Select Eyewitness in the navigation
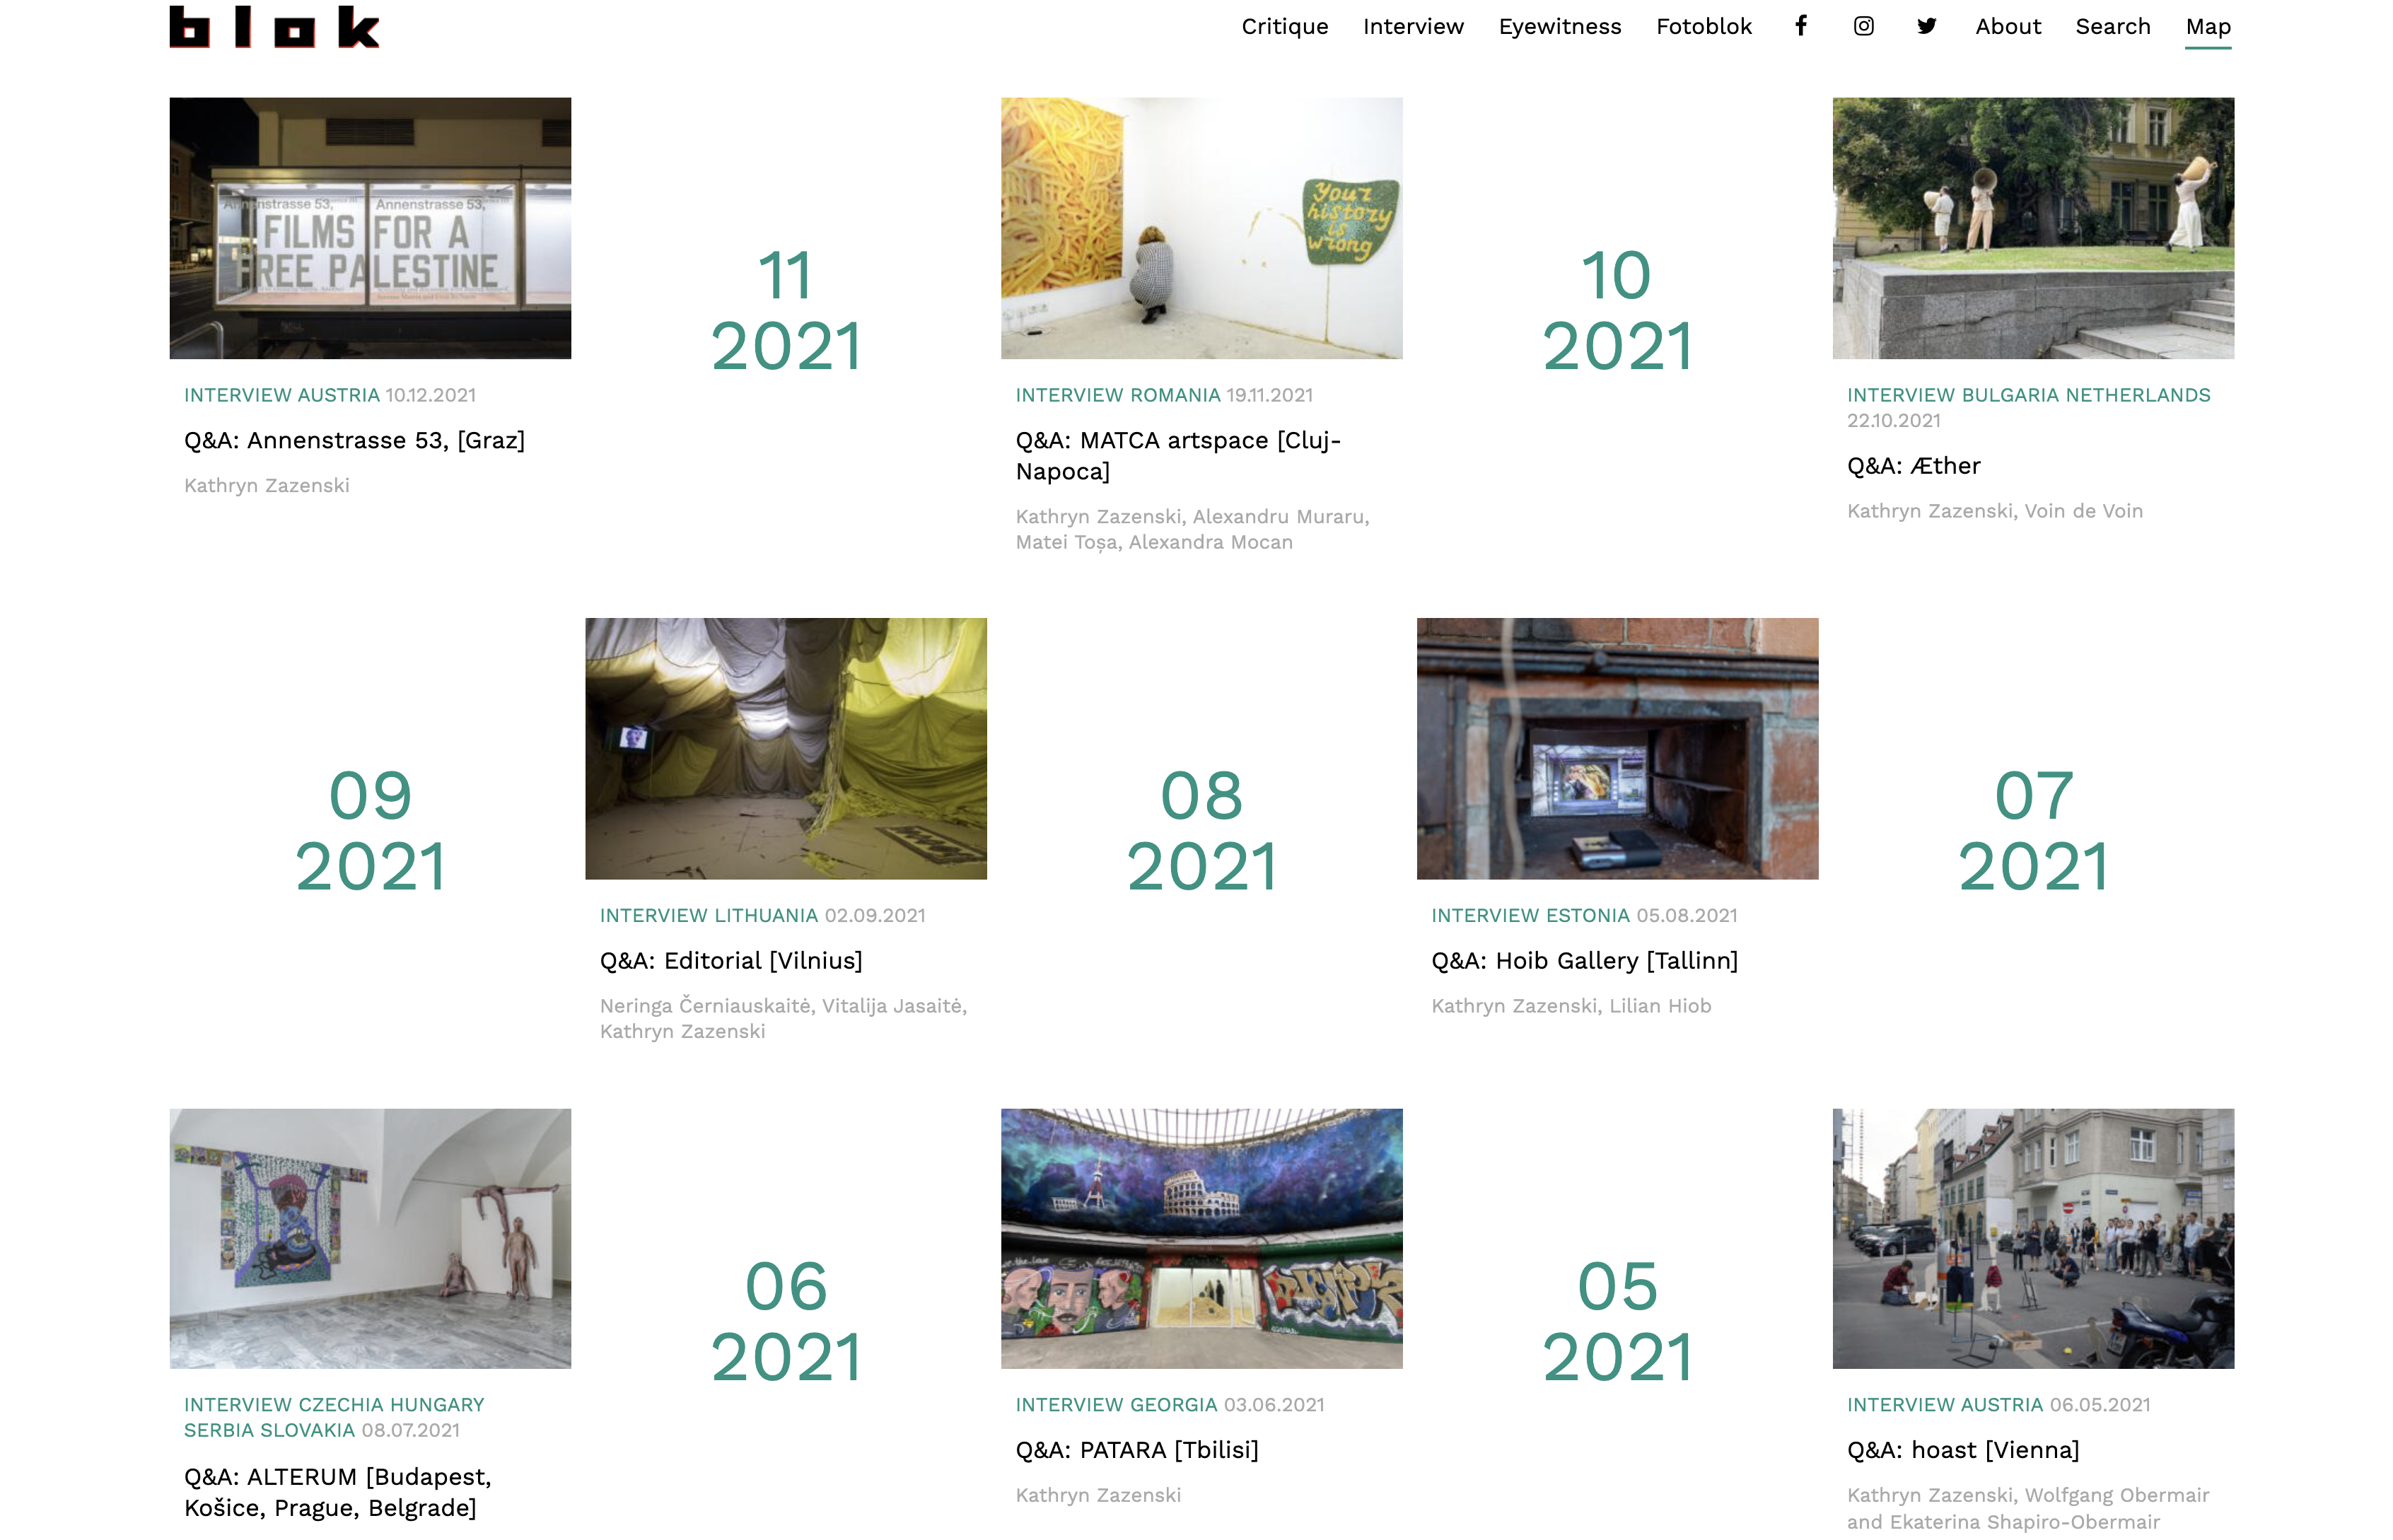 pyautogui.click(x=1559, y=27)
